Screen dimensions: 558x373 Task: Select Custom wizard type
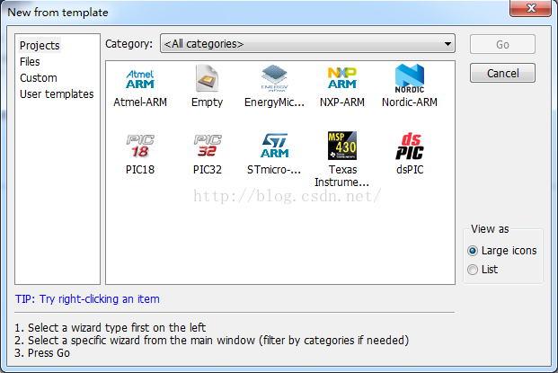[x=39, y=78]
